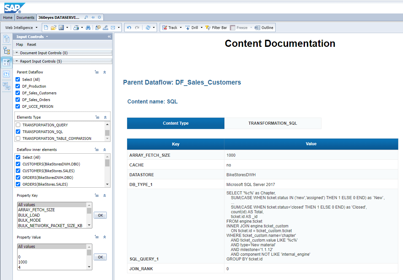Select BULK_LOAD in the Property Key list
403x280 pixels.
click(29, 215)
